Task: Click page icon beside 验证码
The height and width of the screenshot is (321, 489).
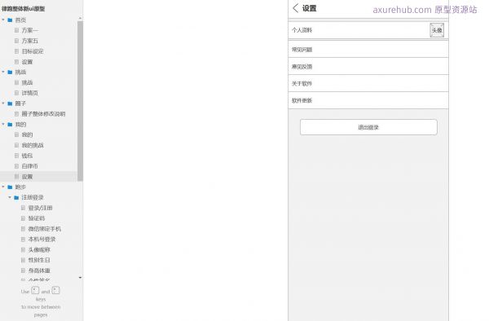Action: point(23,218)
